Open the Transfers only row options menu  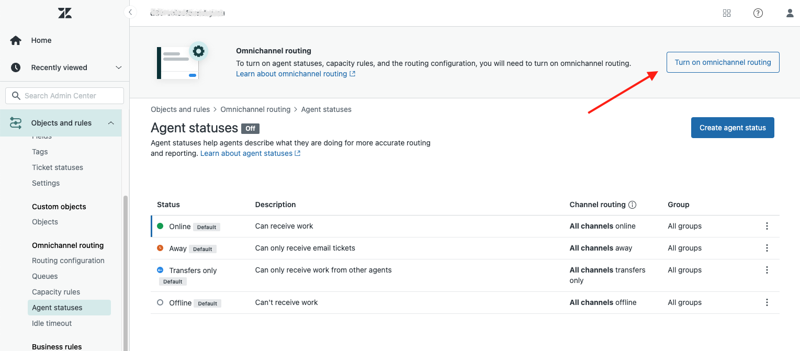click(x=767, y=270)
